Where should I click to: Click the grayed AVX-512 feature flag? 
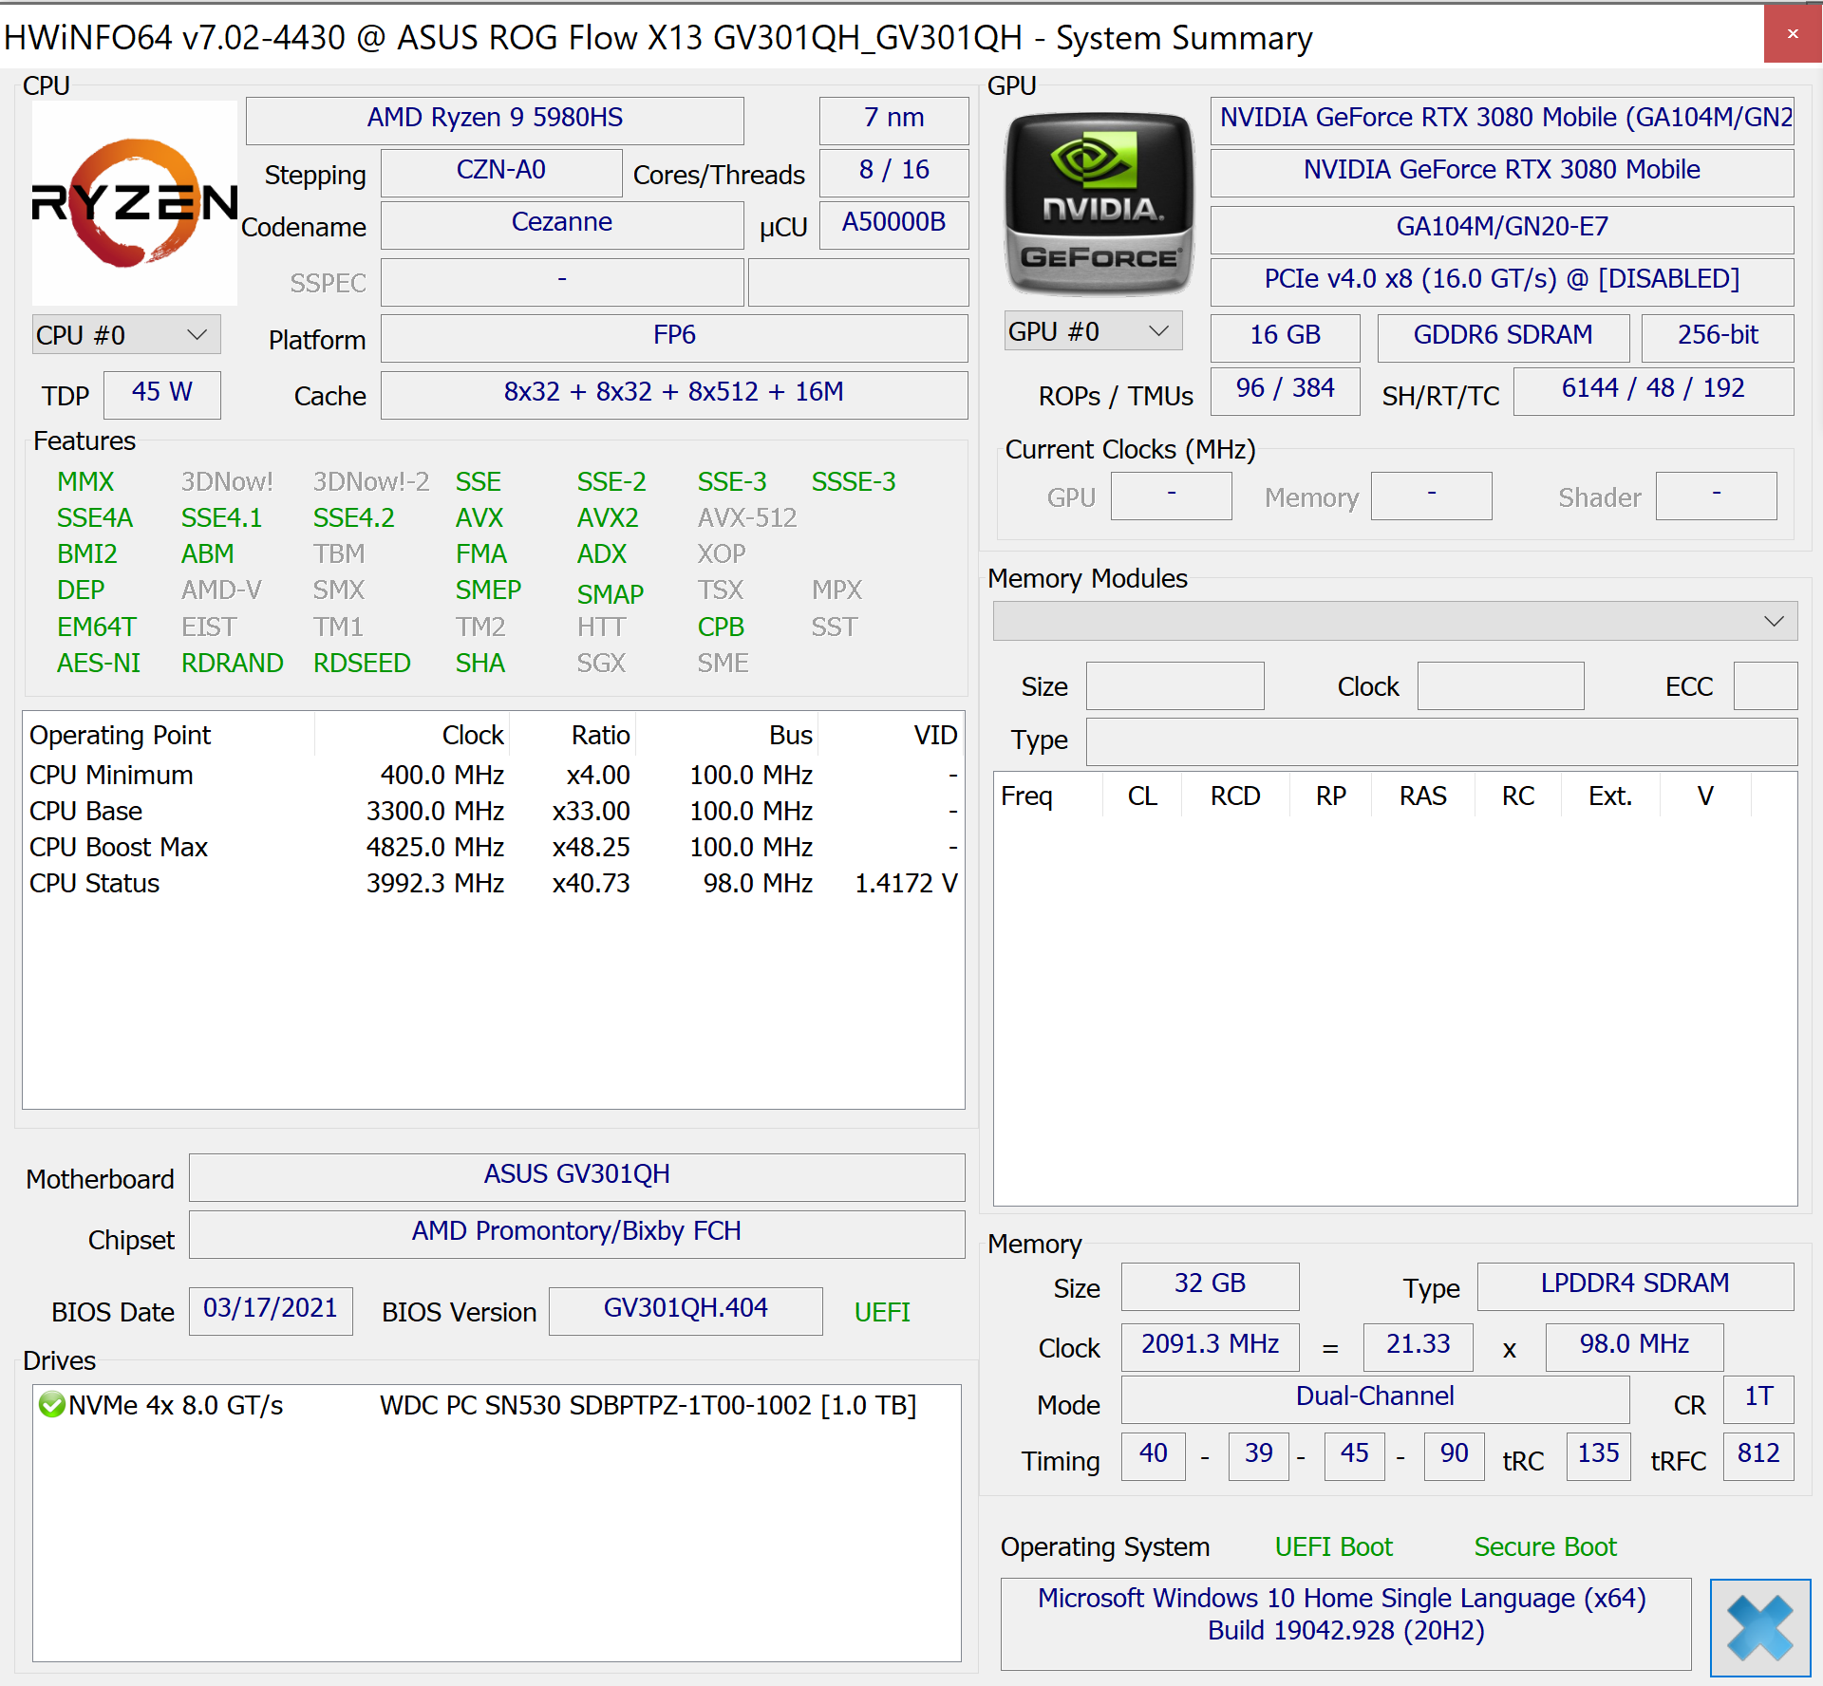(x=747, y=517)
